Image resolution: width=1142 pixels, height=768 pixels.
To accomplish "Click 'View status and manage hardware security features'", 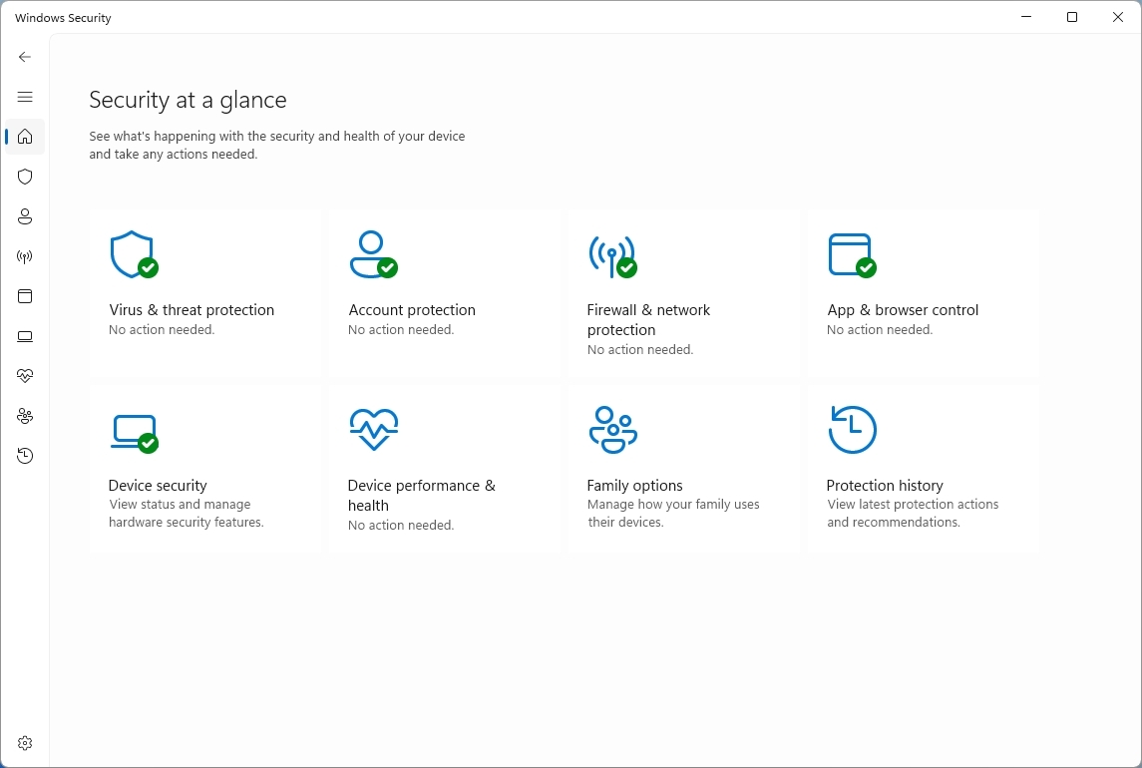I will [186, 513].
